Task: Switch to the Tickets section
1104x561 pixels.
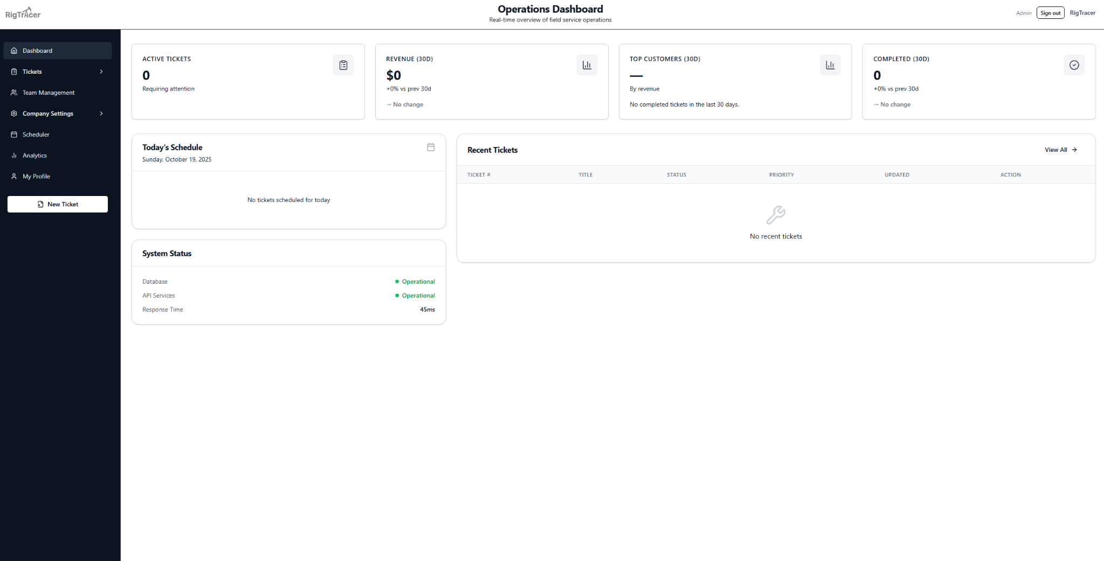Action: tap(32, 71)
